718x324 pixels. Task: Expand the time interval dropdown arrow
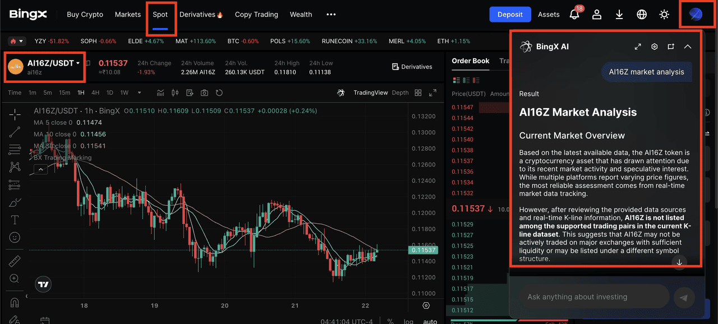(139, 92)
